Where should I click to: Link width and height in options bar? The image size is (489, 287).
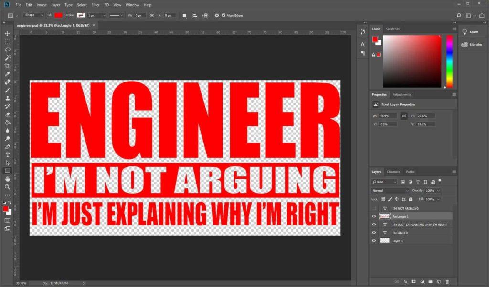(152, 15)
